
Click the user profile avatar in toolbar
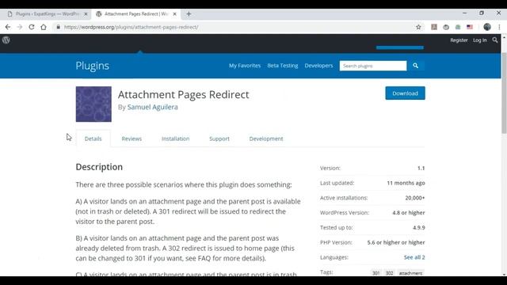(x=487, y=27)
